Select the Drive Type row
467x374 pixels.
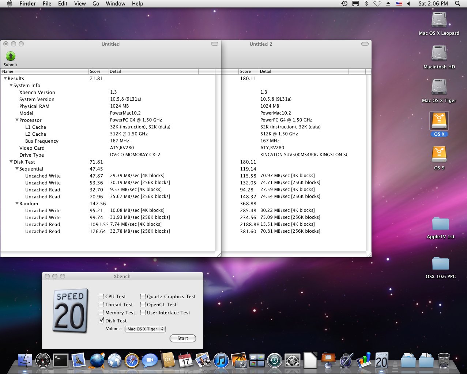[108, 155]
